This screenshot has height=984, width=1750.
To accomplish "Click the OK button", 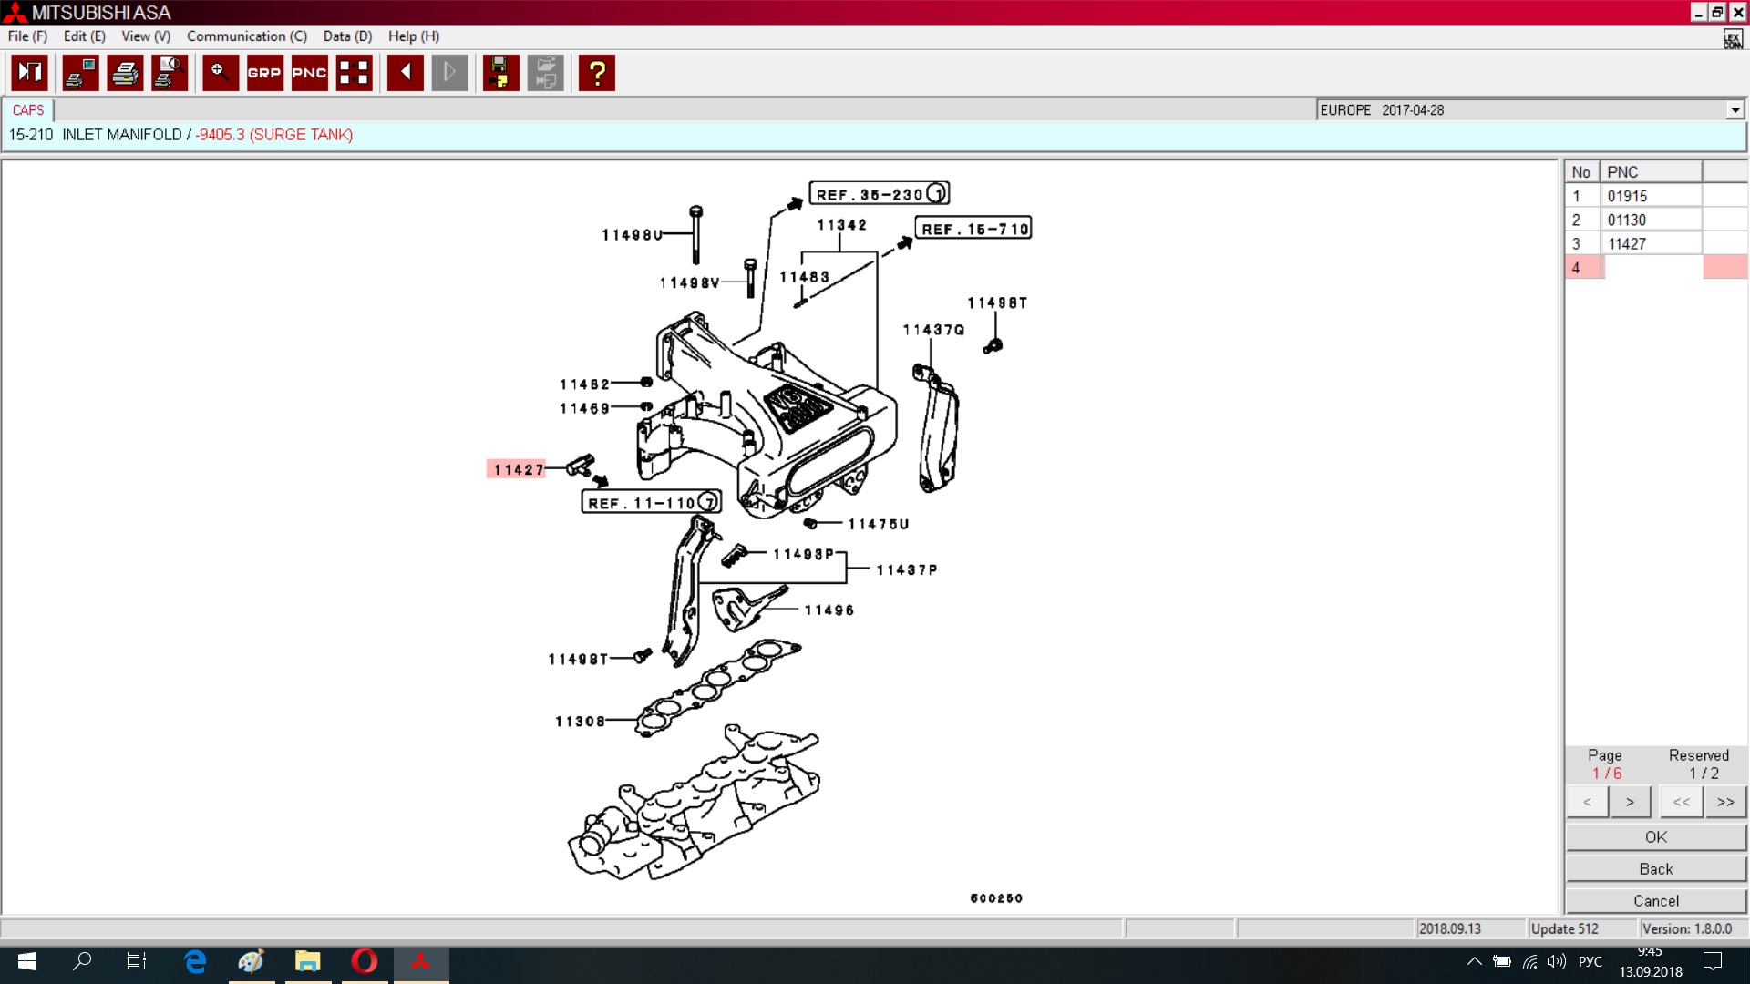I will [x=1655, y=837].
